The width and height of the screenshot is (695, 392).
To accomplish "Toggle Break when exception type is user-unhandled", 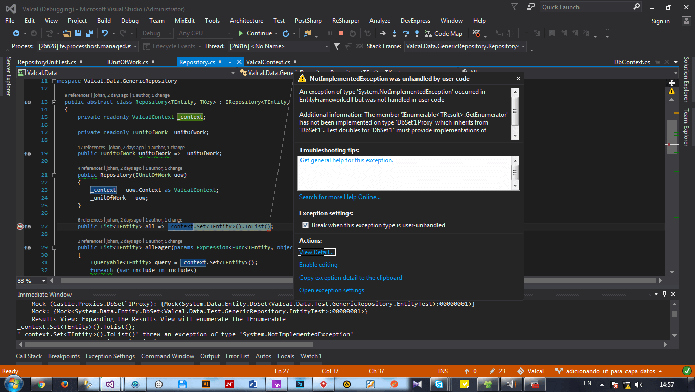I will (x=305, y=225).
